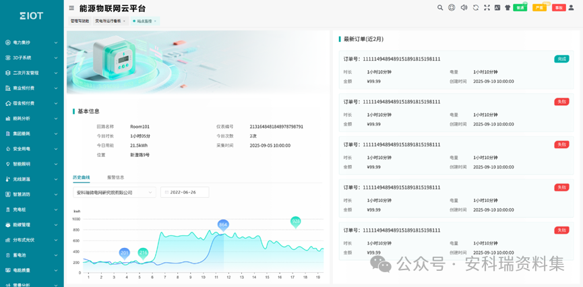Click the 864 chart marker
583x287 pixels.
pyautogui.click(x=223, y=225)
